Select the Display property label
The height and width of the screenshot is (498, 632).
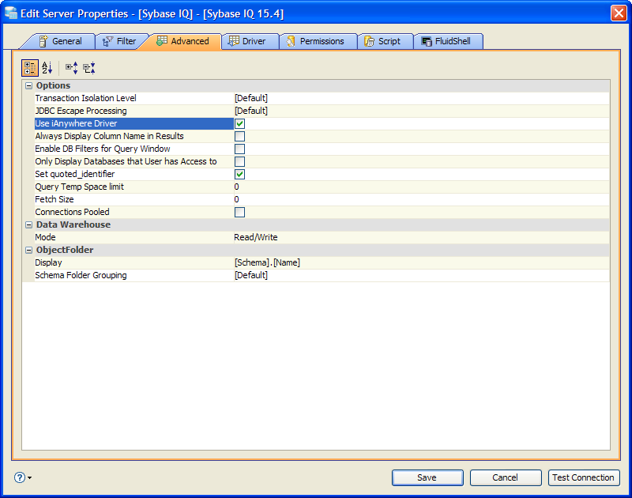point(48,263)
